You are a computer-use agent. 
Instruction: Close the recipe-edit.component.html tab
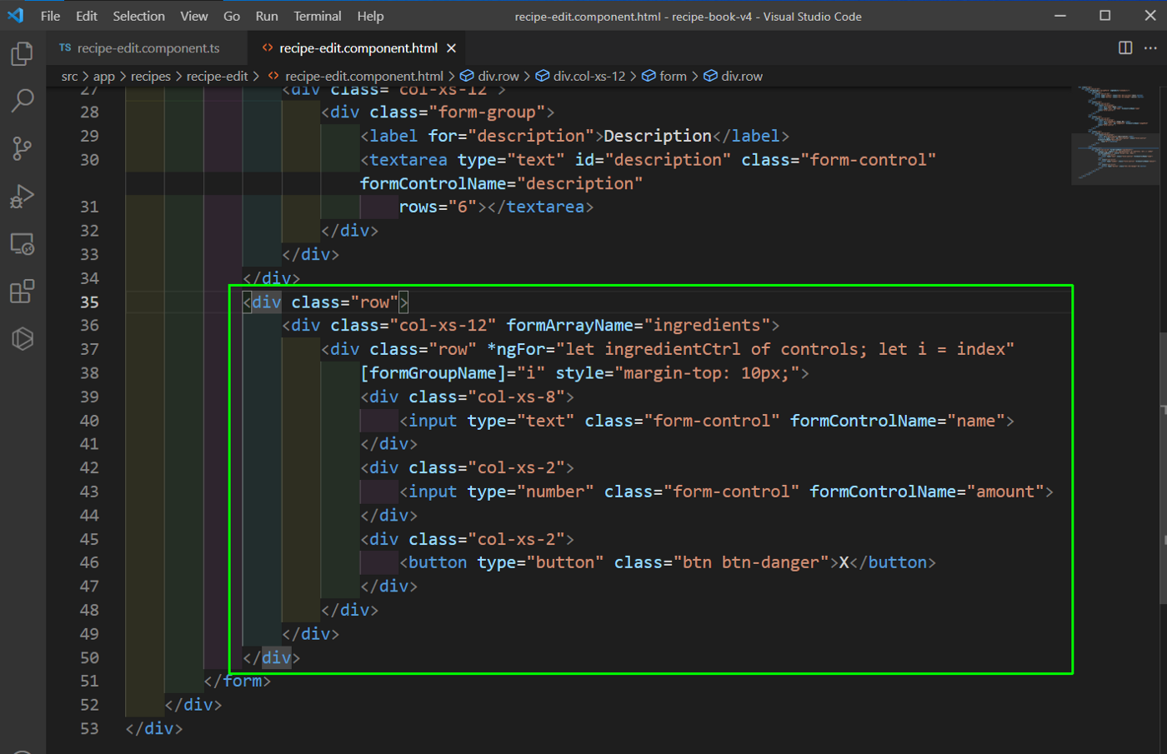[x=451, y=48]
